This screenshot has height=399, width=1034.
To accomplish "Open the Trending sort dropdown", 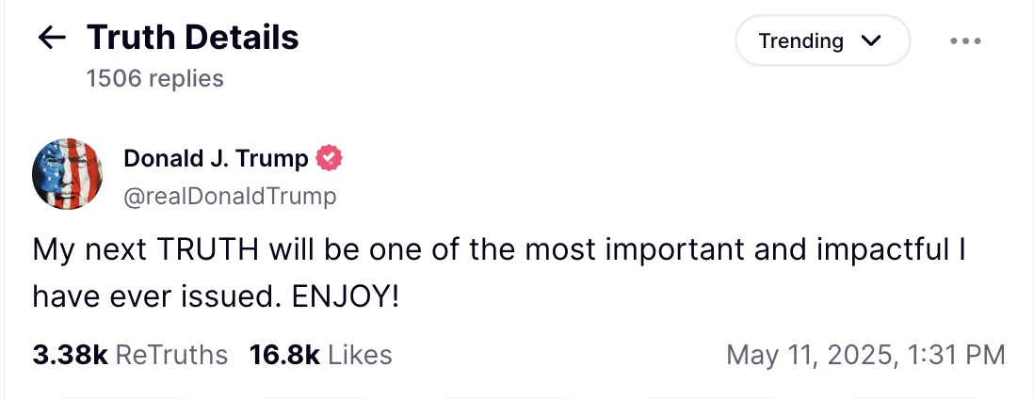I will 822,40.
